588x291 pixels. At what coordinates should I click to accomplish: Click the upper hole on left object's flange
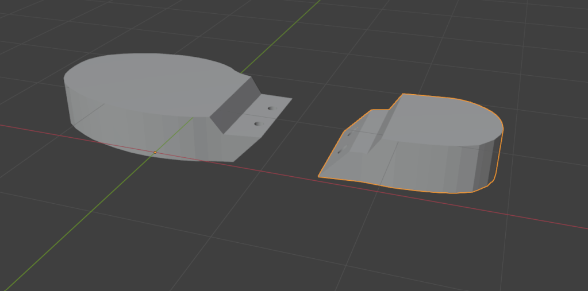click(x=270, y=108)
